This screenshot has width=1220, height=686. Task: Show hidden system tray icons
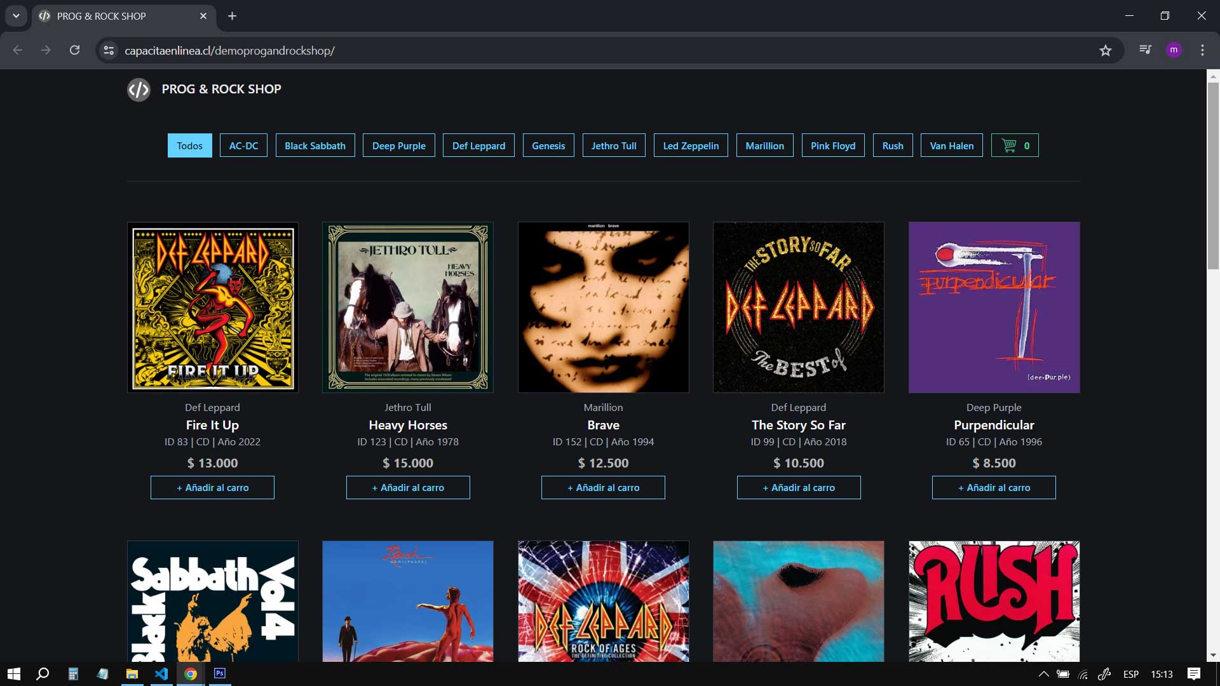[1043, 674]
